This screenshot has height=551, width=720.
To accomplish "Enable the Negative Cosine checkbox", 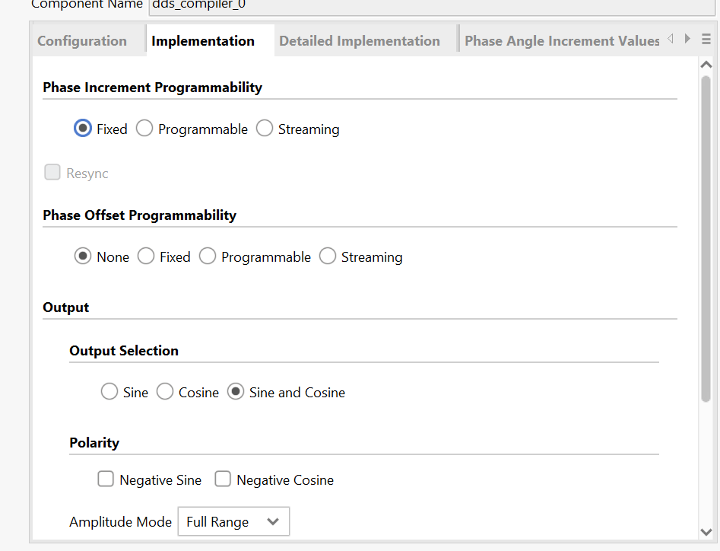I will point(223,479).
